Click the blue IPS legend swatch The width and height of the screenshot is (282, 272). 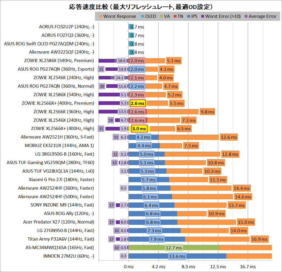pos(189,16)
